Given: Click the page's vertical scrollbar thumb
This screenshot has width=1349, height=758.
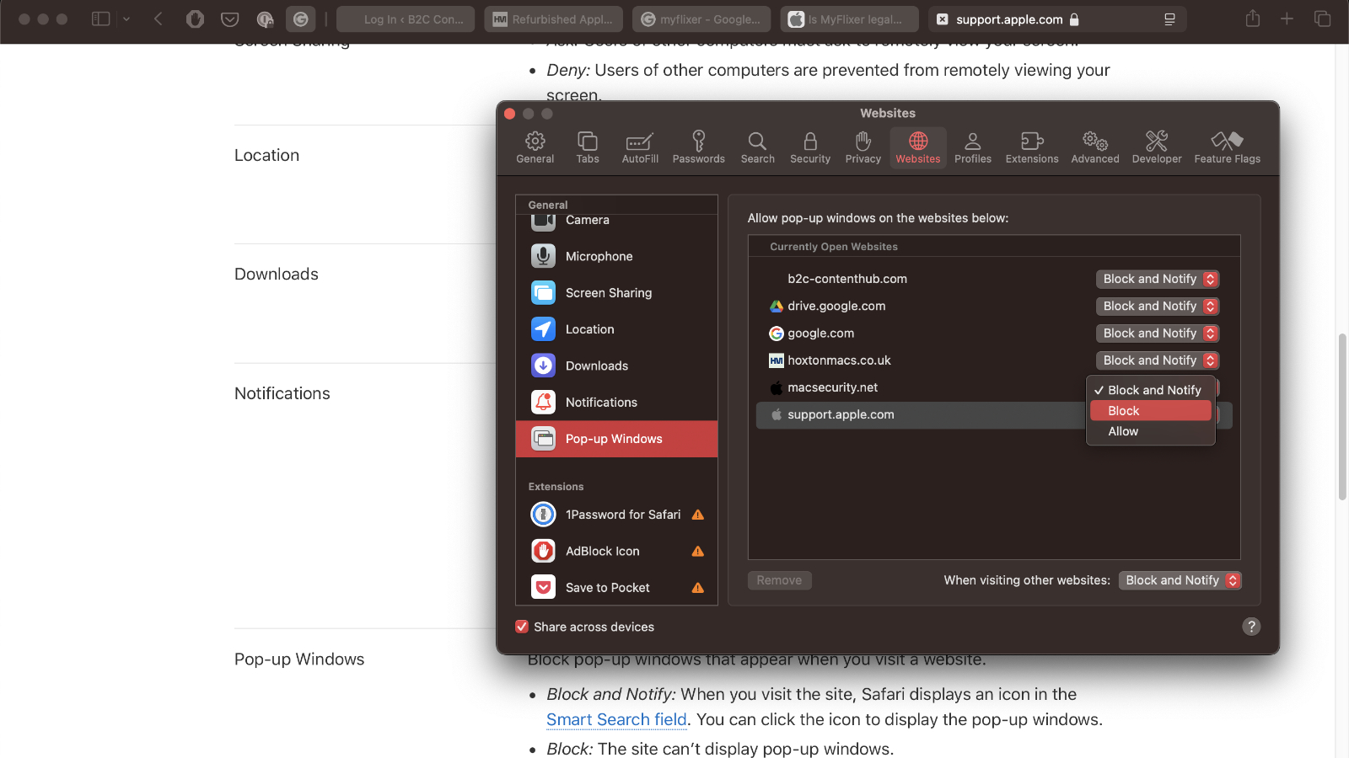Looking at the screenshot, I should click(1342, 417).
